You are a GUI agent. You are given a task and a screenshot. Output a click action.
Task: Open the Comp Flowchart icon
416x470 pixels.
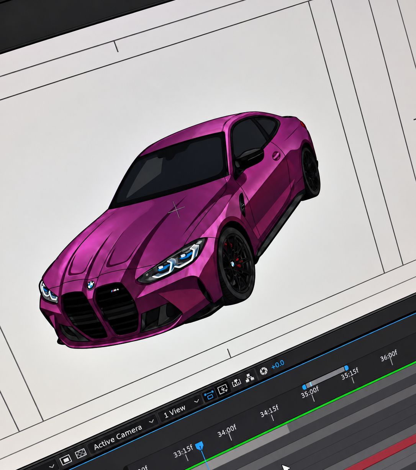pos(250,378)
